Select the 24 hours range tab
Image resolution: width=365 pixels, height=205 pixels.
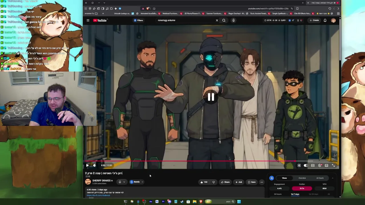(278, 194)
